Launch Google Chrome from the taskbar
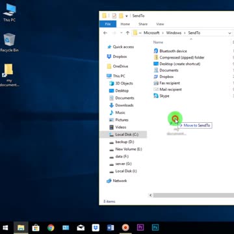The height and width of the screenshot is (234, 234). pos(51,227)
